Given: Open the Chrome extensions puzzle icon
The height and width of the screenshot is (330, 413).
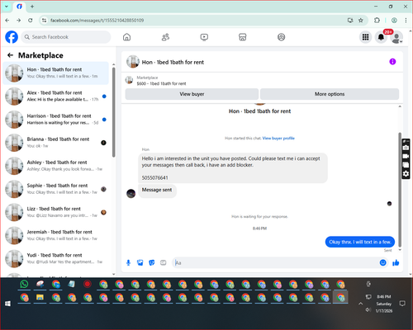Looking at the screenshot, I should click(x=377, y=21).
